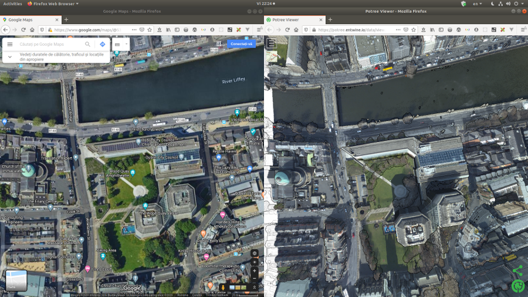The height and width of the screenshot is (297, 528).
Task: Click the Google Maps search magnifier icon
Action: [x=87, y=44]
